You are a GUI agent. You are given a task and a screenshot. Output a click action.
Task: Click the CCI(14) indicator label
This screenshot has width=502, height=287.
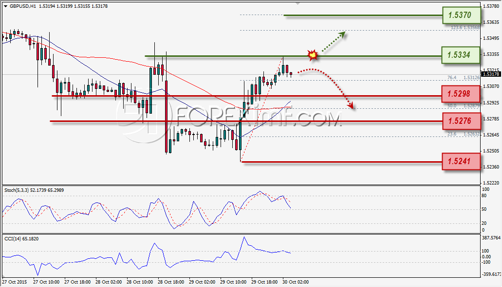pos(21,239)
